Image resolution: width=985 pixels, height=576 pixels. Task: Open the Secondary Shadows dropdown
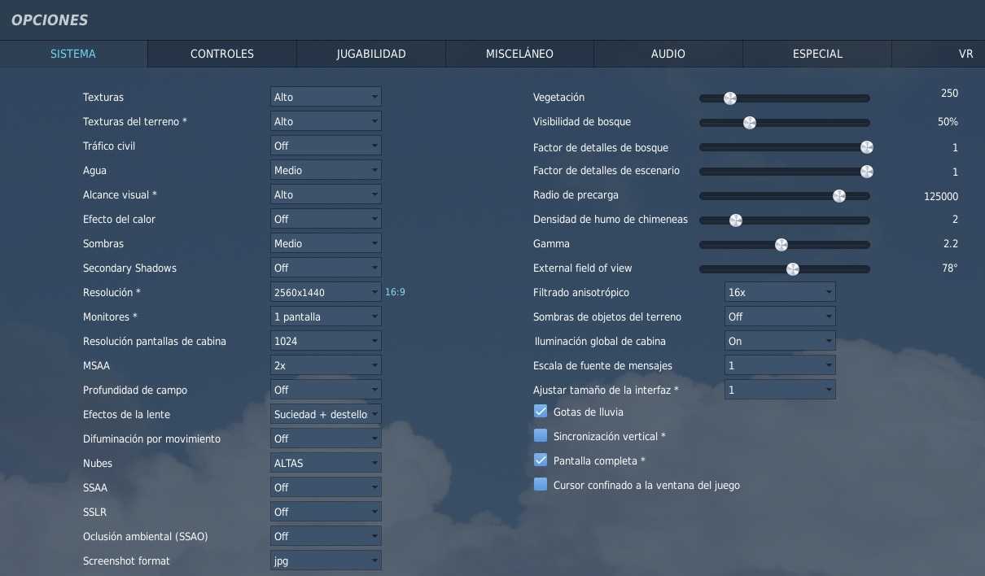coord(326,268)
